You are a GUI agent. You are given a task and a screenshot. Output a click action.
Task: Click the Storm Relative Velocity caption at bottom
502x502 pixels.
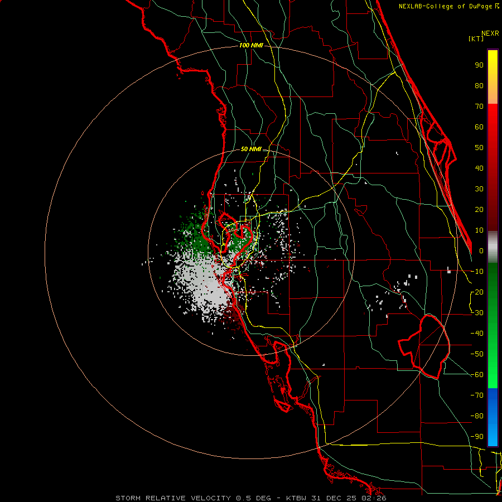click(x=251, y=498)
